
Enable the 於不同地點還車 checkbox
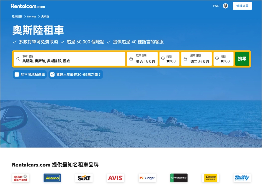(x=17, y=75)
